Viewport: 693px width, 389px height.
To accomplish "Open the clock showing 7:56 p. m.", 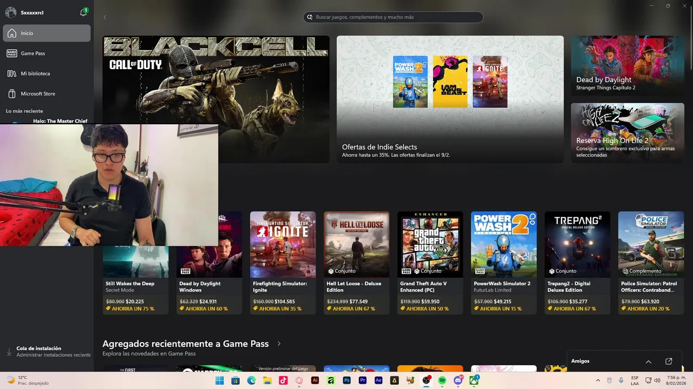I will pos(677,380).
